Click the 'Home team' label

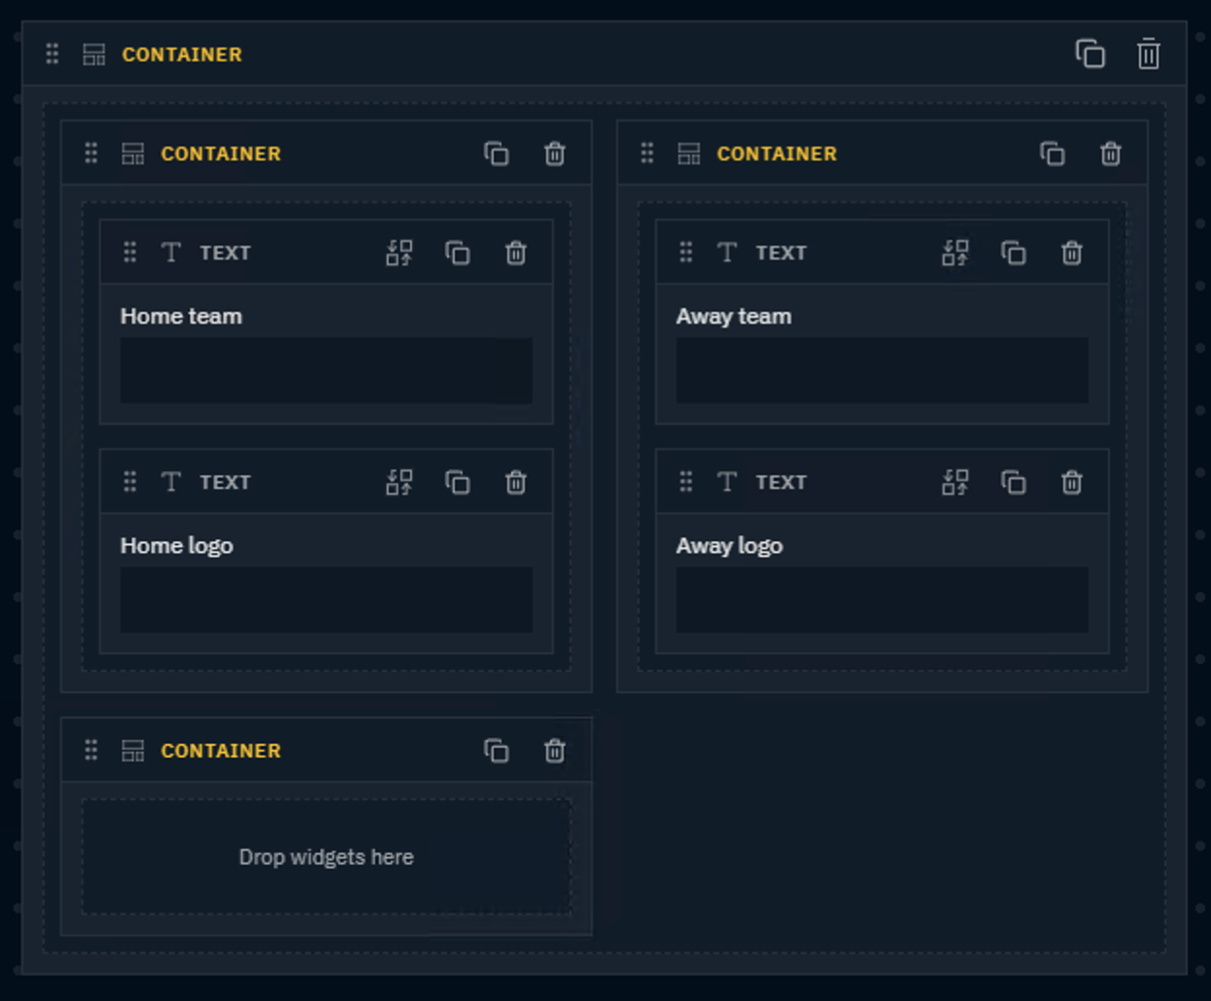pyautogui.click(x=181, y=316)
